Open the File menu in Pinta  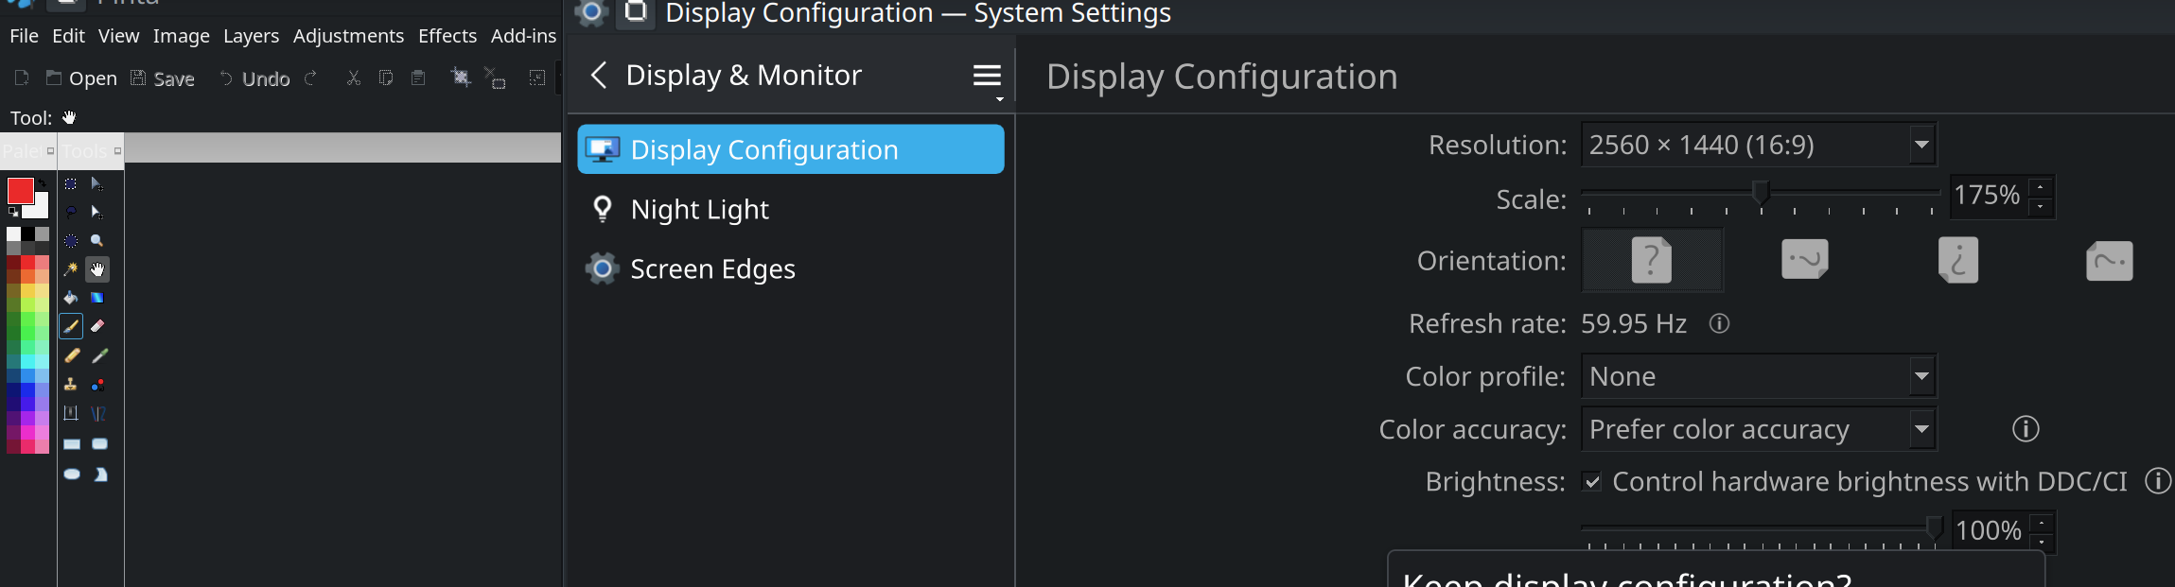click(x=24, y=36)
